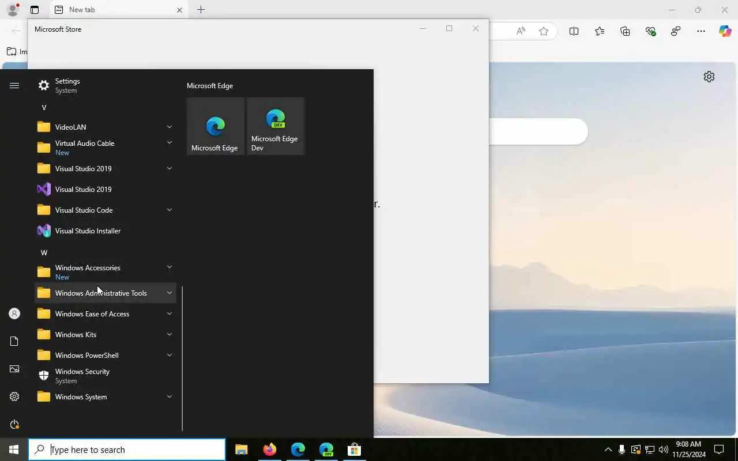
Task: Open the Start menu hamburger expand button
Action: point(14,85)
